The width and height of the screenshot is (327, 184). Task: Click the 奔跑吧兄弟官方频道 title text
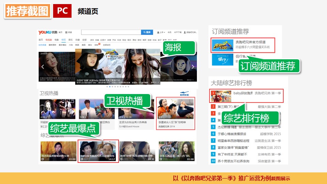click(x=250, y=42)
